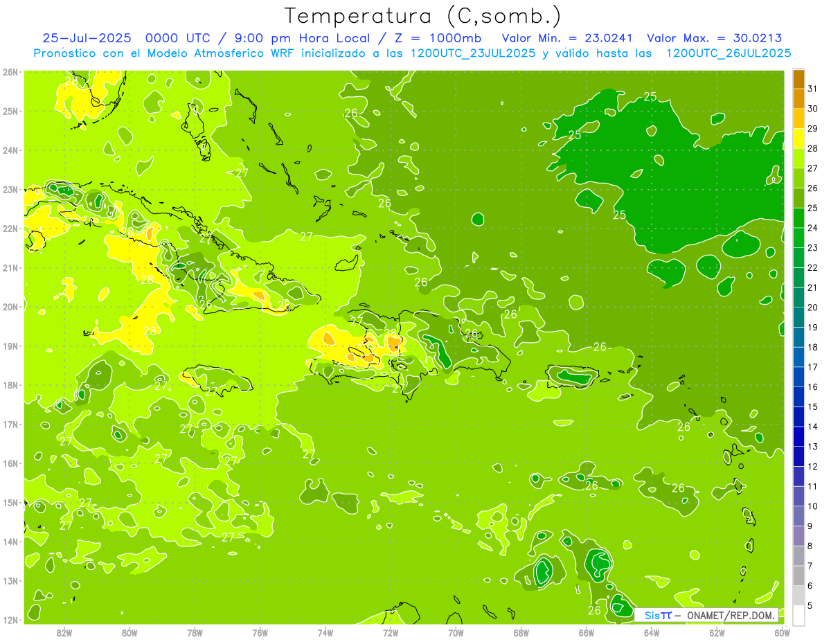This screenshot has width=831, height=642.
Task: Click the '62W' longitude axis label
Action: pyautogui.click(x=717, y=632)
